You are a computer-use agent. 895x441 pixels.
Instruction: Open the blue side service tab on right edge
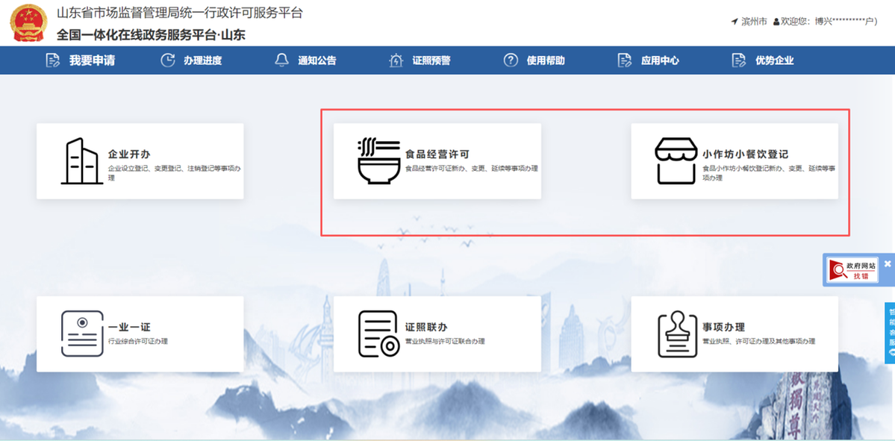(890, 332)
